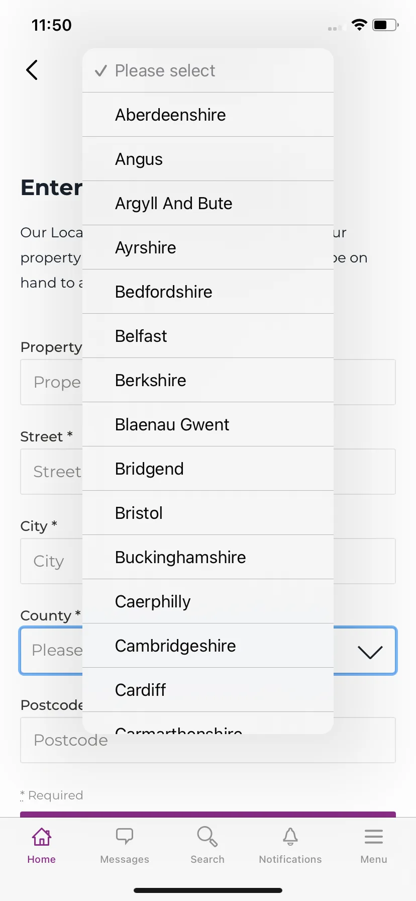Select Cambridgeshire option
The width and height of the screenshot is (416, 901).
(208, 646)
